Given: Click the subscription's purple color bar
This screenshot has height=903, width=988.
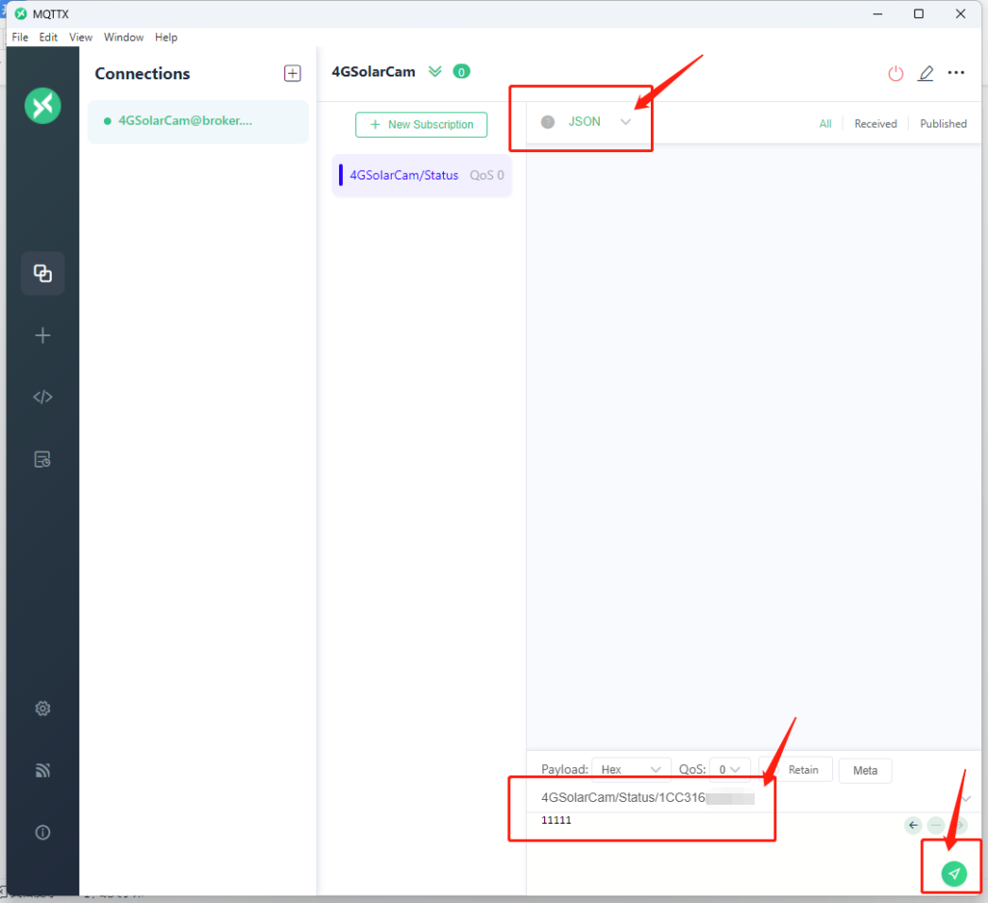Looking at the screenshot, I should (x=341, y=175).
